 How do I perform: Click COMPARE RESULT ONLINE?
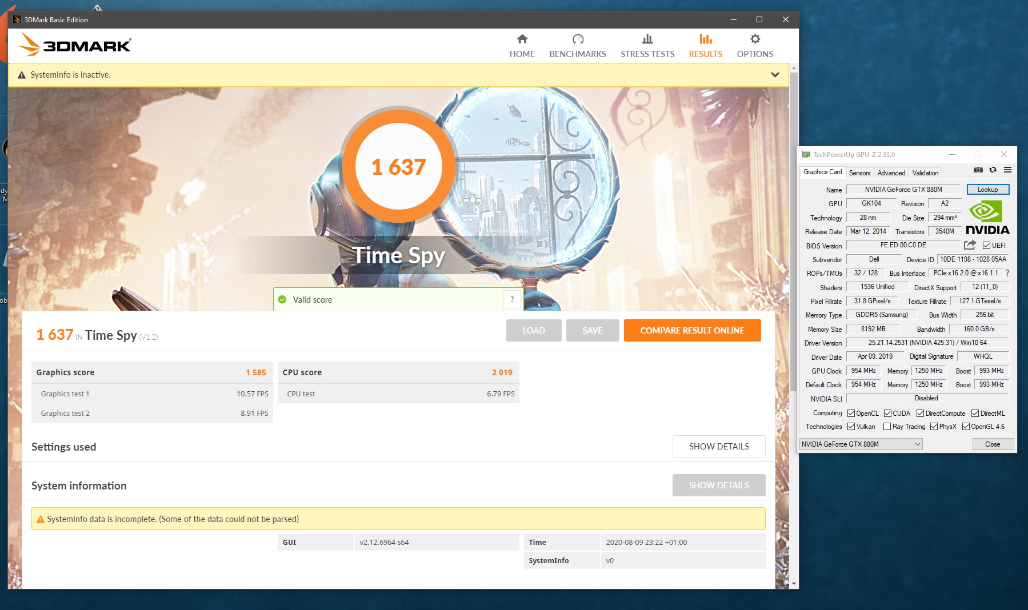coord(692,330)
